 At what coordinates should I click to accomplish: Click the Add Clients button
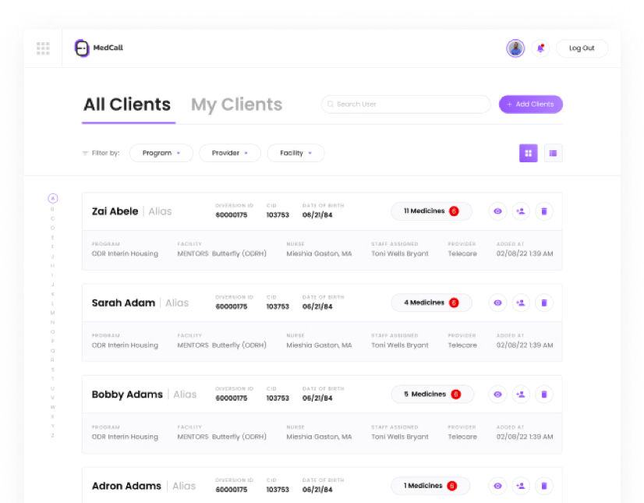pyautogui.click(x=530, y=104)
